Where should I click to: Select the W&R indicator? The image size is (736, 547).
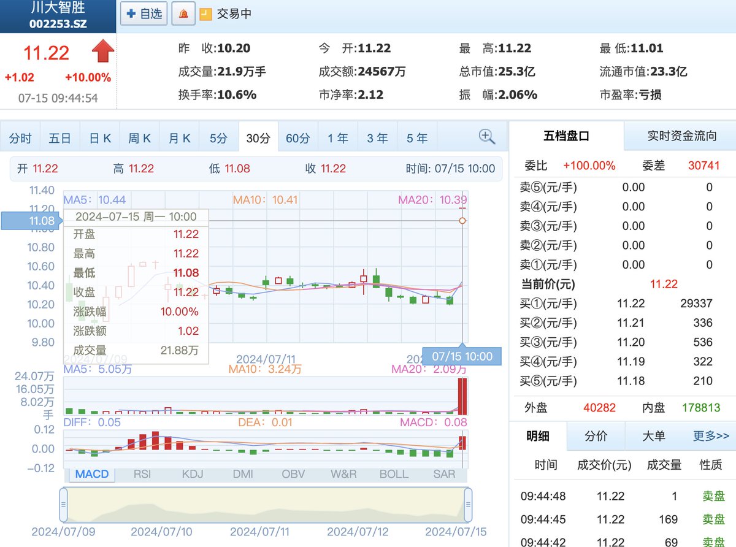point(343,474)
